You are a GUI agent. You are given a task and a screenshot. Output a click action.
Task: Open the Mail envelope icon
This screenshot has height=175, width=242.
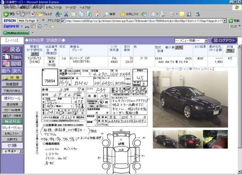(x=154, y=14)
